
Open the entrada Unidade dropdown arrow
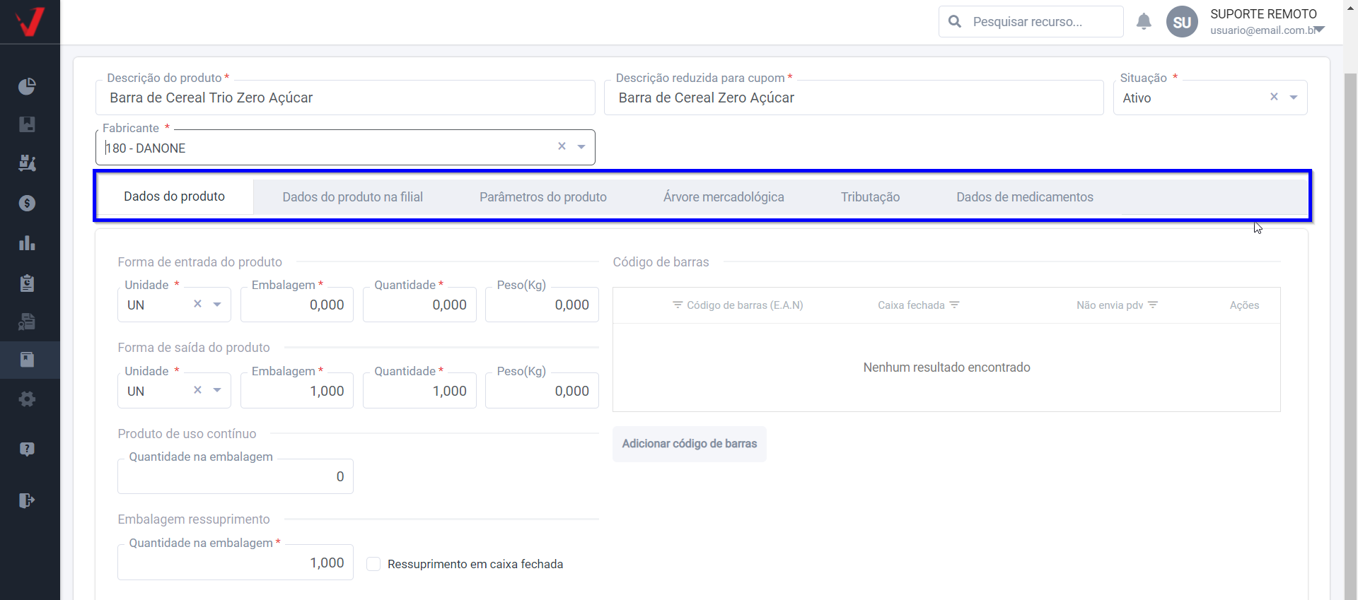coord(217,305)
